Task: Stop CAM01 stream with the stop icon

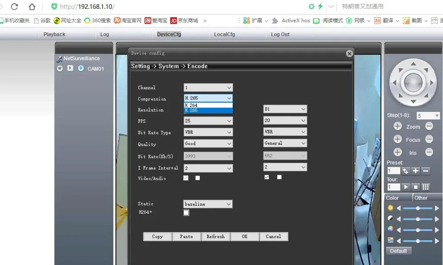Action: tap(60, 68)
